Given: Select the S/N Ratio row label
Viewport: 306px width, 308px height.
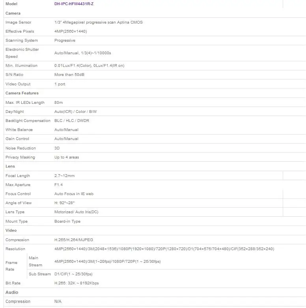Looking at the screenshot, I should (14, 74).
